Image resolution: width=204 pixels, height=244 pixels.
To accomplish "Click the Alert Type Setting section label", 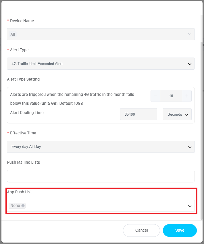I will (x=23, y=79).
